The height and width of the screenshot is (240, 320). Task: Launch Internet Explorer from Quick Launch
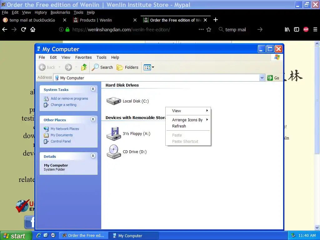coord(38,235)
